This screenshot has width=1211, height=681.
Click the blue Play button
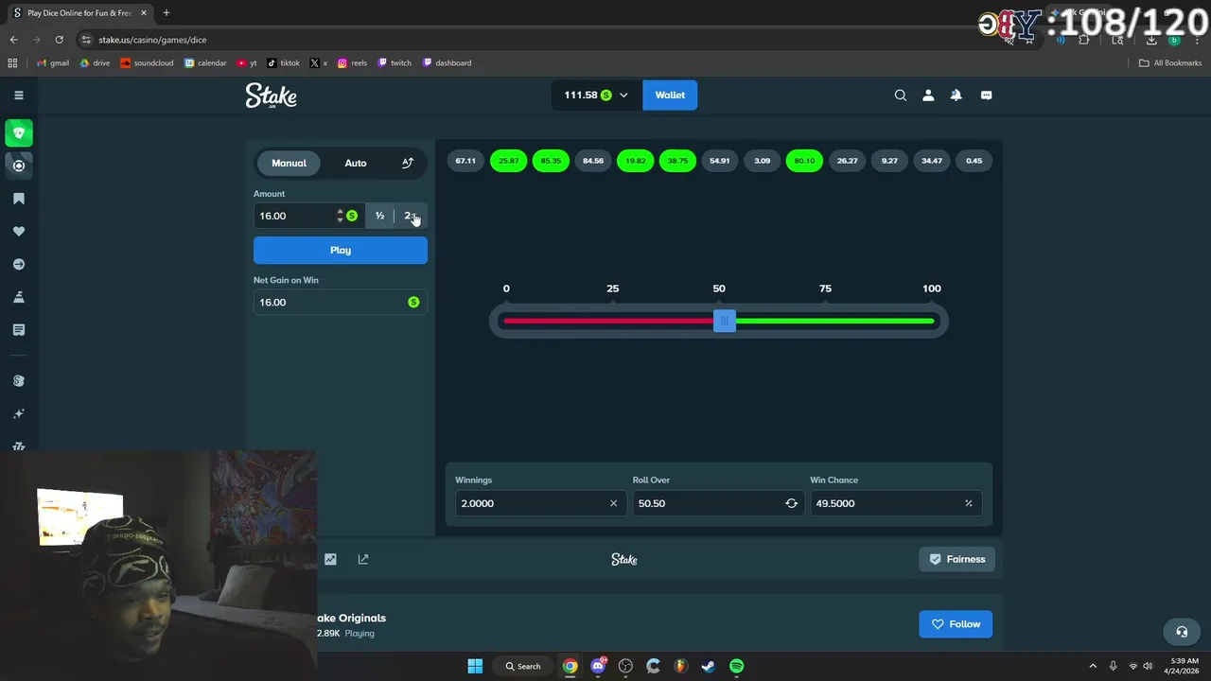pos(341,250)
